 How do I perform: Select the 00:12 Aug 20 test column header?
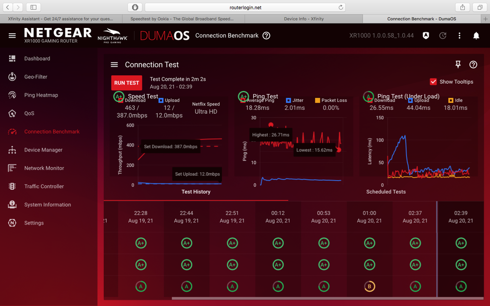278,217
